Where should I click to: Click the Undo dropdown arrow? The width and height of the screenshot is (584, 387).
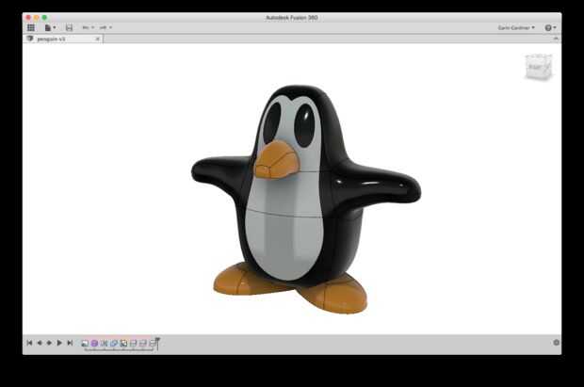[x=92, y=27]
